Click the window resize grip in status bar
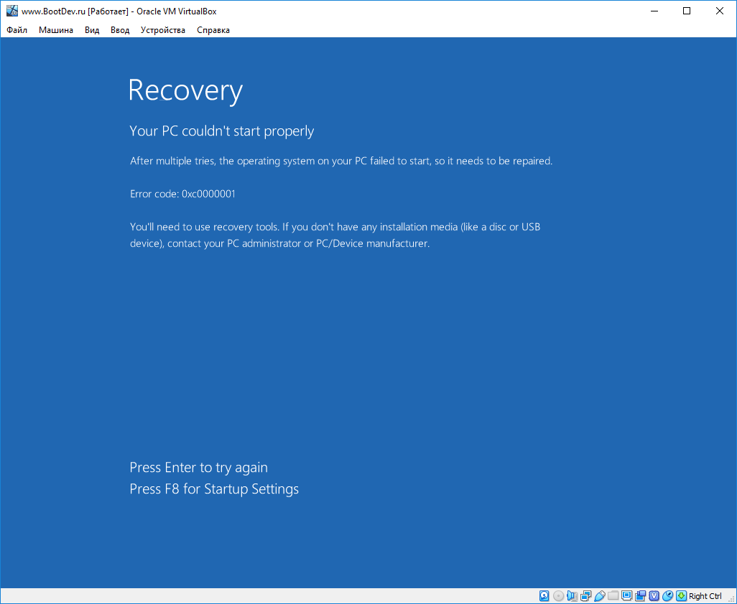Image resolution: width=737 pixels, height=604 pixels. point(731,598)
